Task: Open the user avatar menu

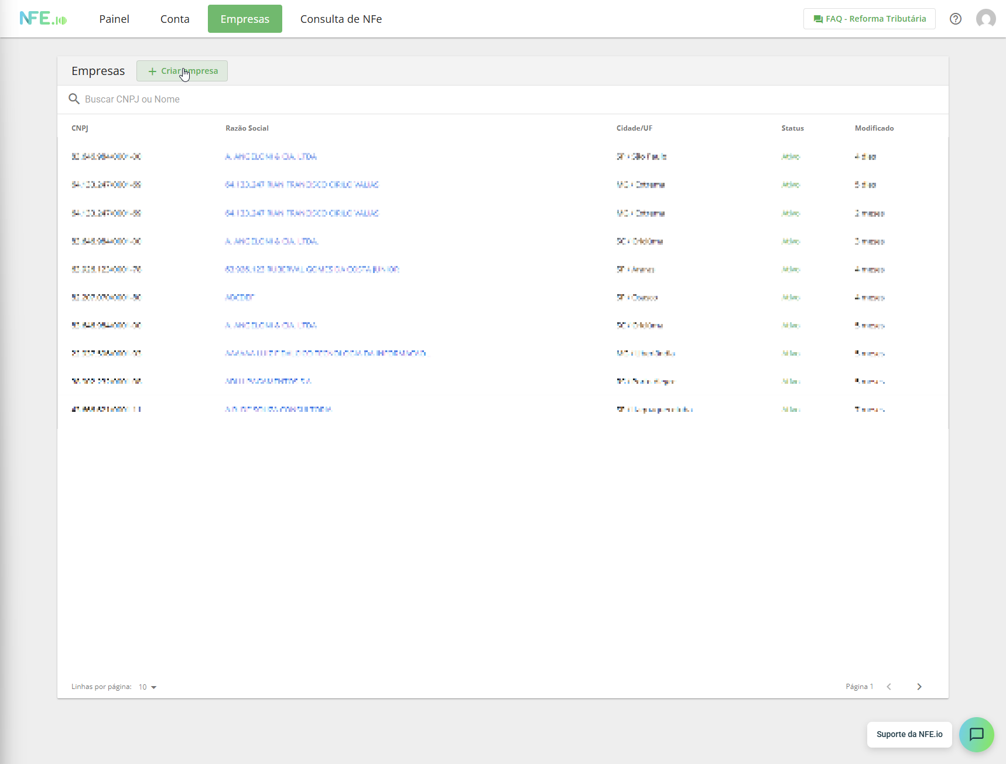Action: coord(986,19)
